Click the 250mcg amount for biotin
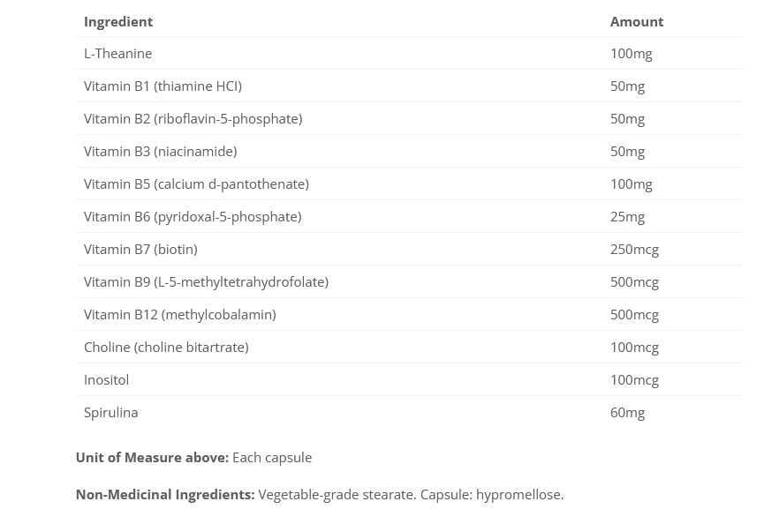This screenshot has height=524, width=772. (634, 249)
